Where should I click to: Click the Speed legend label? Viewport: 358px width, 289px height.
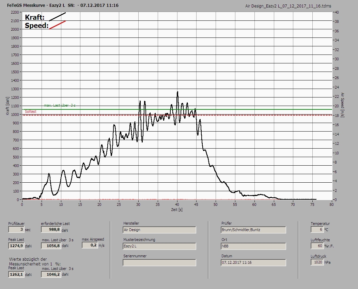pyautogui.click(x=36, y=25)
